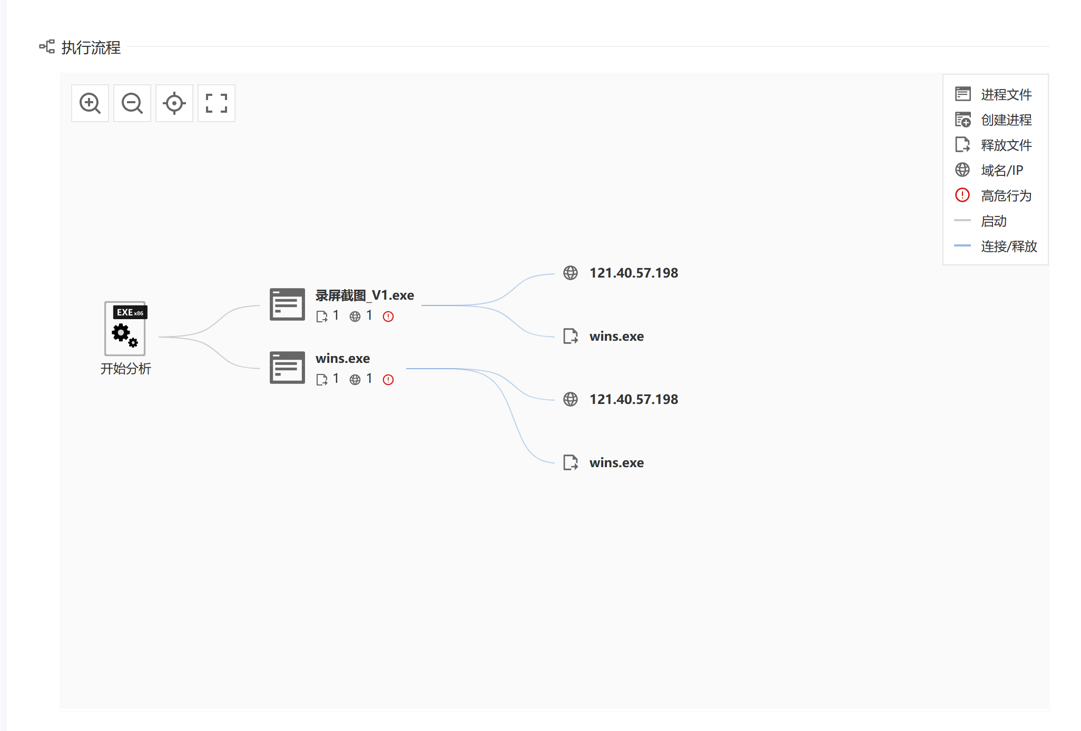1081x731 pixels.
Task: Click the zoom in magnifier button
Action: 90,103
